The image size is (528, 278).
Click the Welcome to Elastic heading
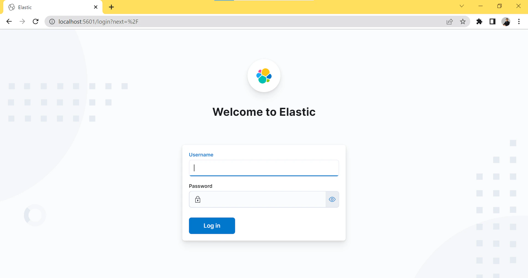[264, 112]
